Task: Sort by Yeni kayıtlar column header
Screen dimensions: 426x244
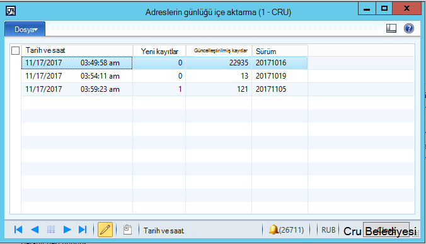Action: coord(159,50)
